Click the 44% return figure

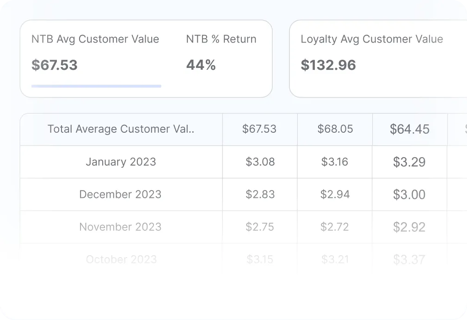[200, 65]
